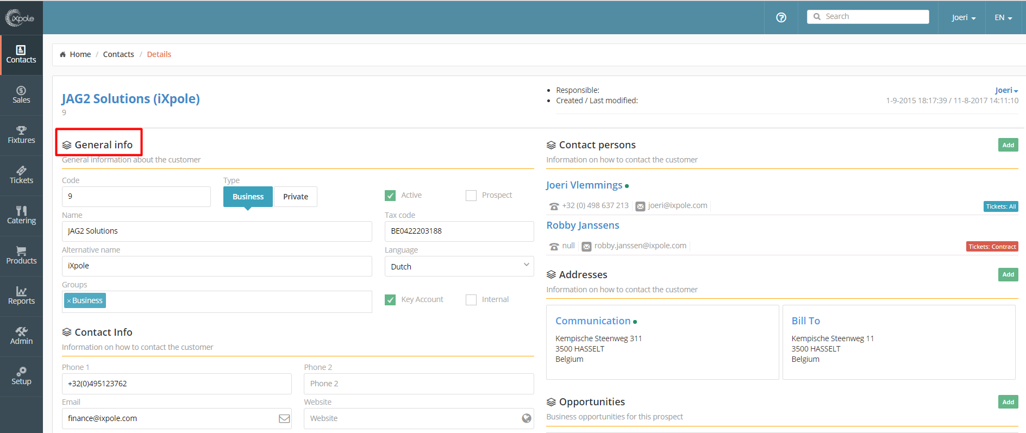Open the Catering sidebar section
The height and width of the screenshot is (433, 1026).
click(21, 216)
